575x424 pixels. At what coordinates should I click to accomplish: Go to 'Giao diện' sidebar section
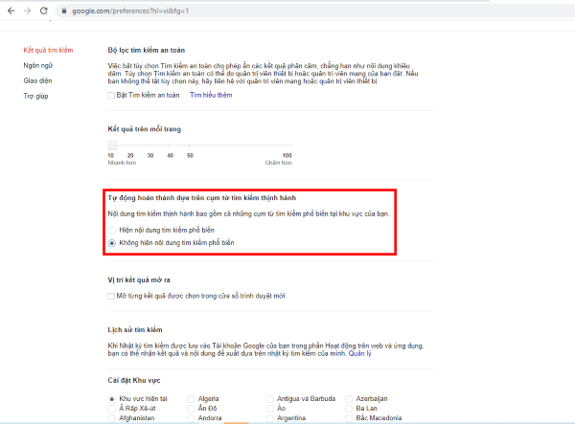pos(37,80)
